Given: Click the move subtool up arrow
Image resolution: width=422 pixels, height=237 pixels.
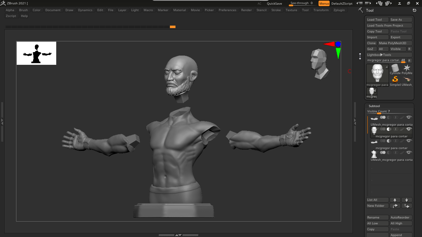Looking at the screenshot, I should (x=395, y=200).
